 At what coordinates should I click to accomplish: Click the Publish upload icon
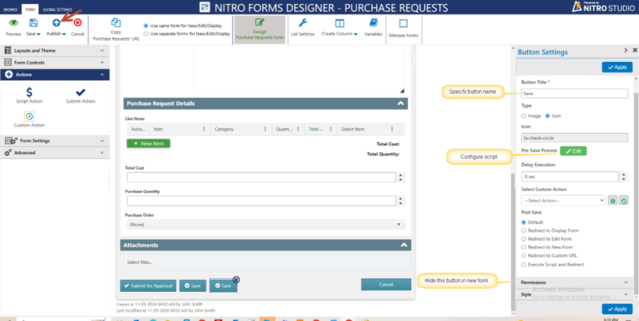56,23
